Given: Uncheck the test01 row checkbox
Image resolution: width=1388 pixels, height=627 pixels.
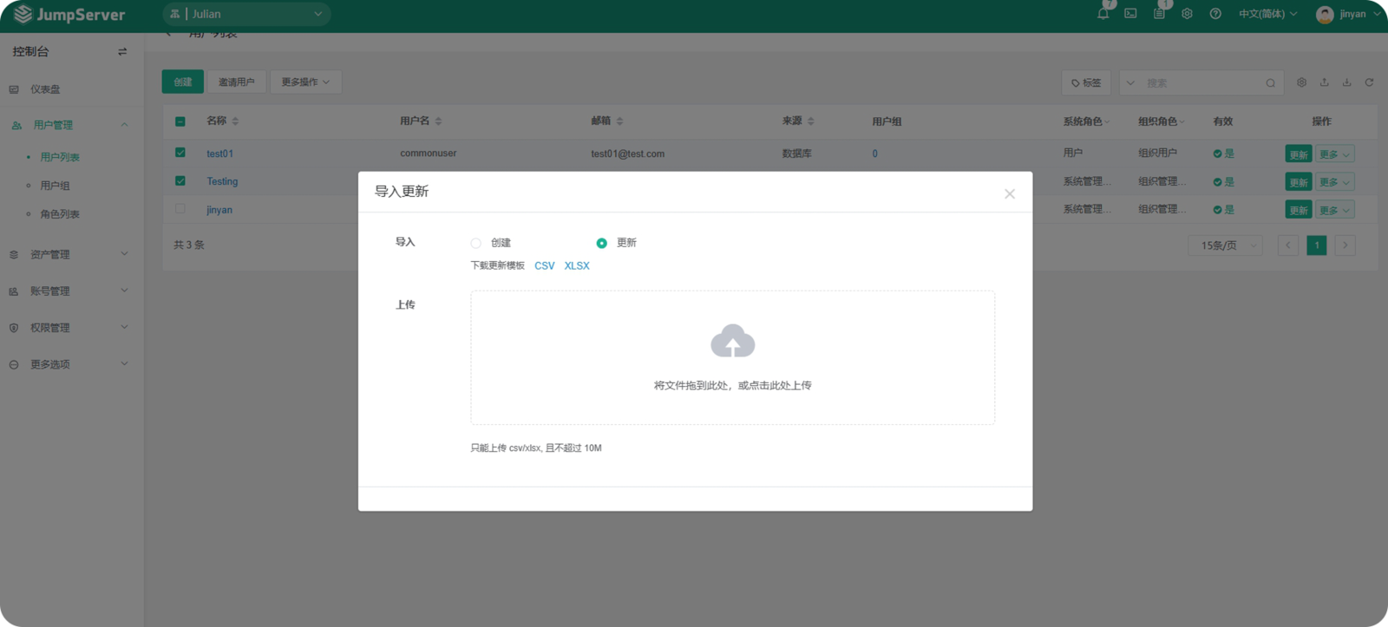Looking at the screenshot, I should (180, 153).
